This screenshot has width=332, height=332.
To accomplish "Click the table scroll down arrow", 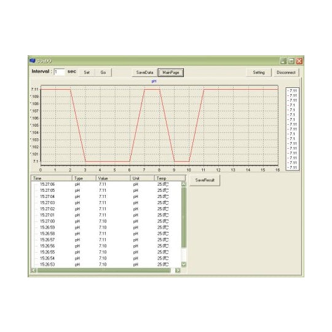I will 184,264.
